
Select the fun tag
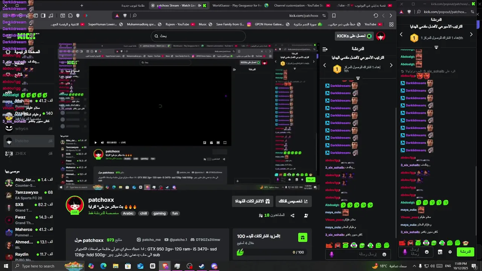(175, 213)
